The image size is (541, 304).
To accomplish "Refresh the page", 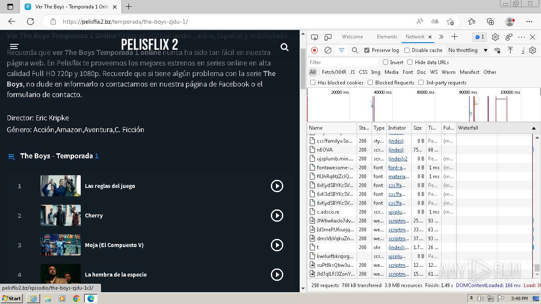I will 30,22.
